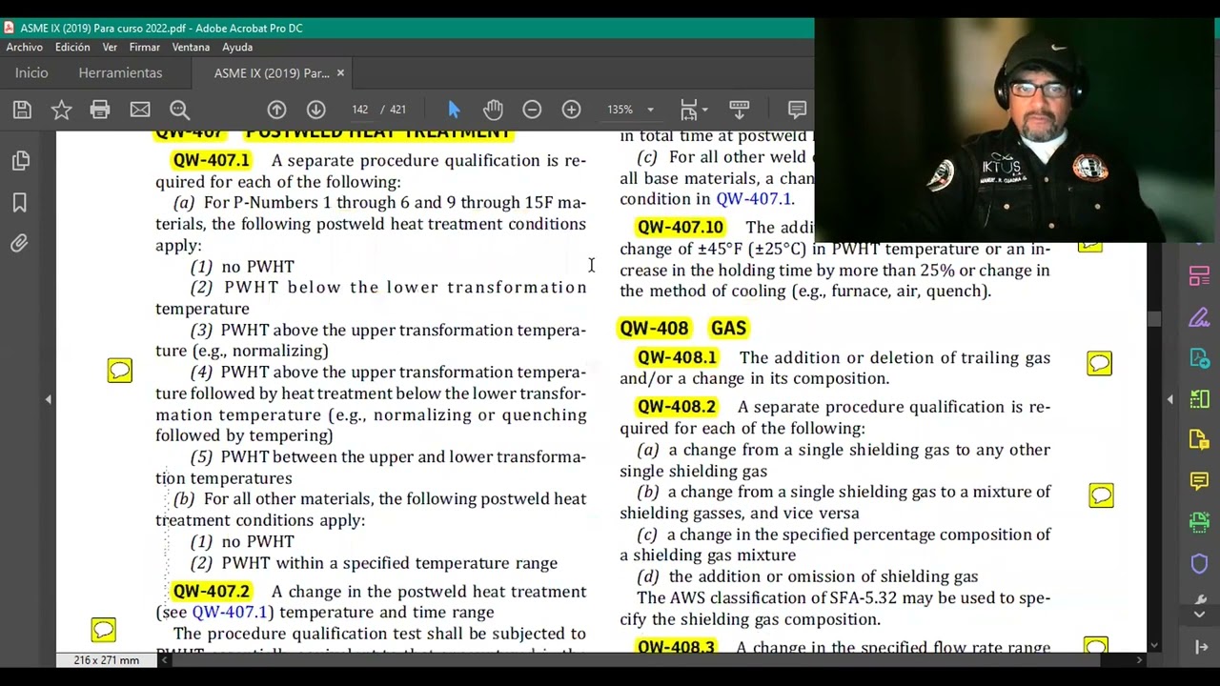This screenshot has height=686, width=1220.
Task: Send the file by email envelope icon
Action: click(140, 110)
